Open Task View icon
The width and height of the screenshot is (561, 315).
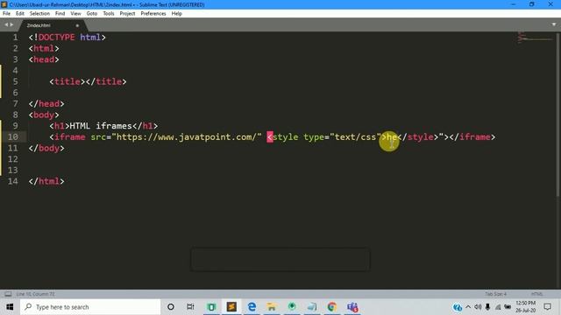click(190, 307)
